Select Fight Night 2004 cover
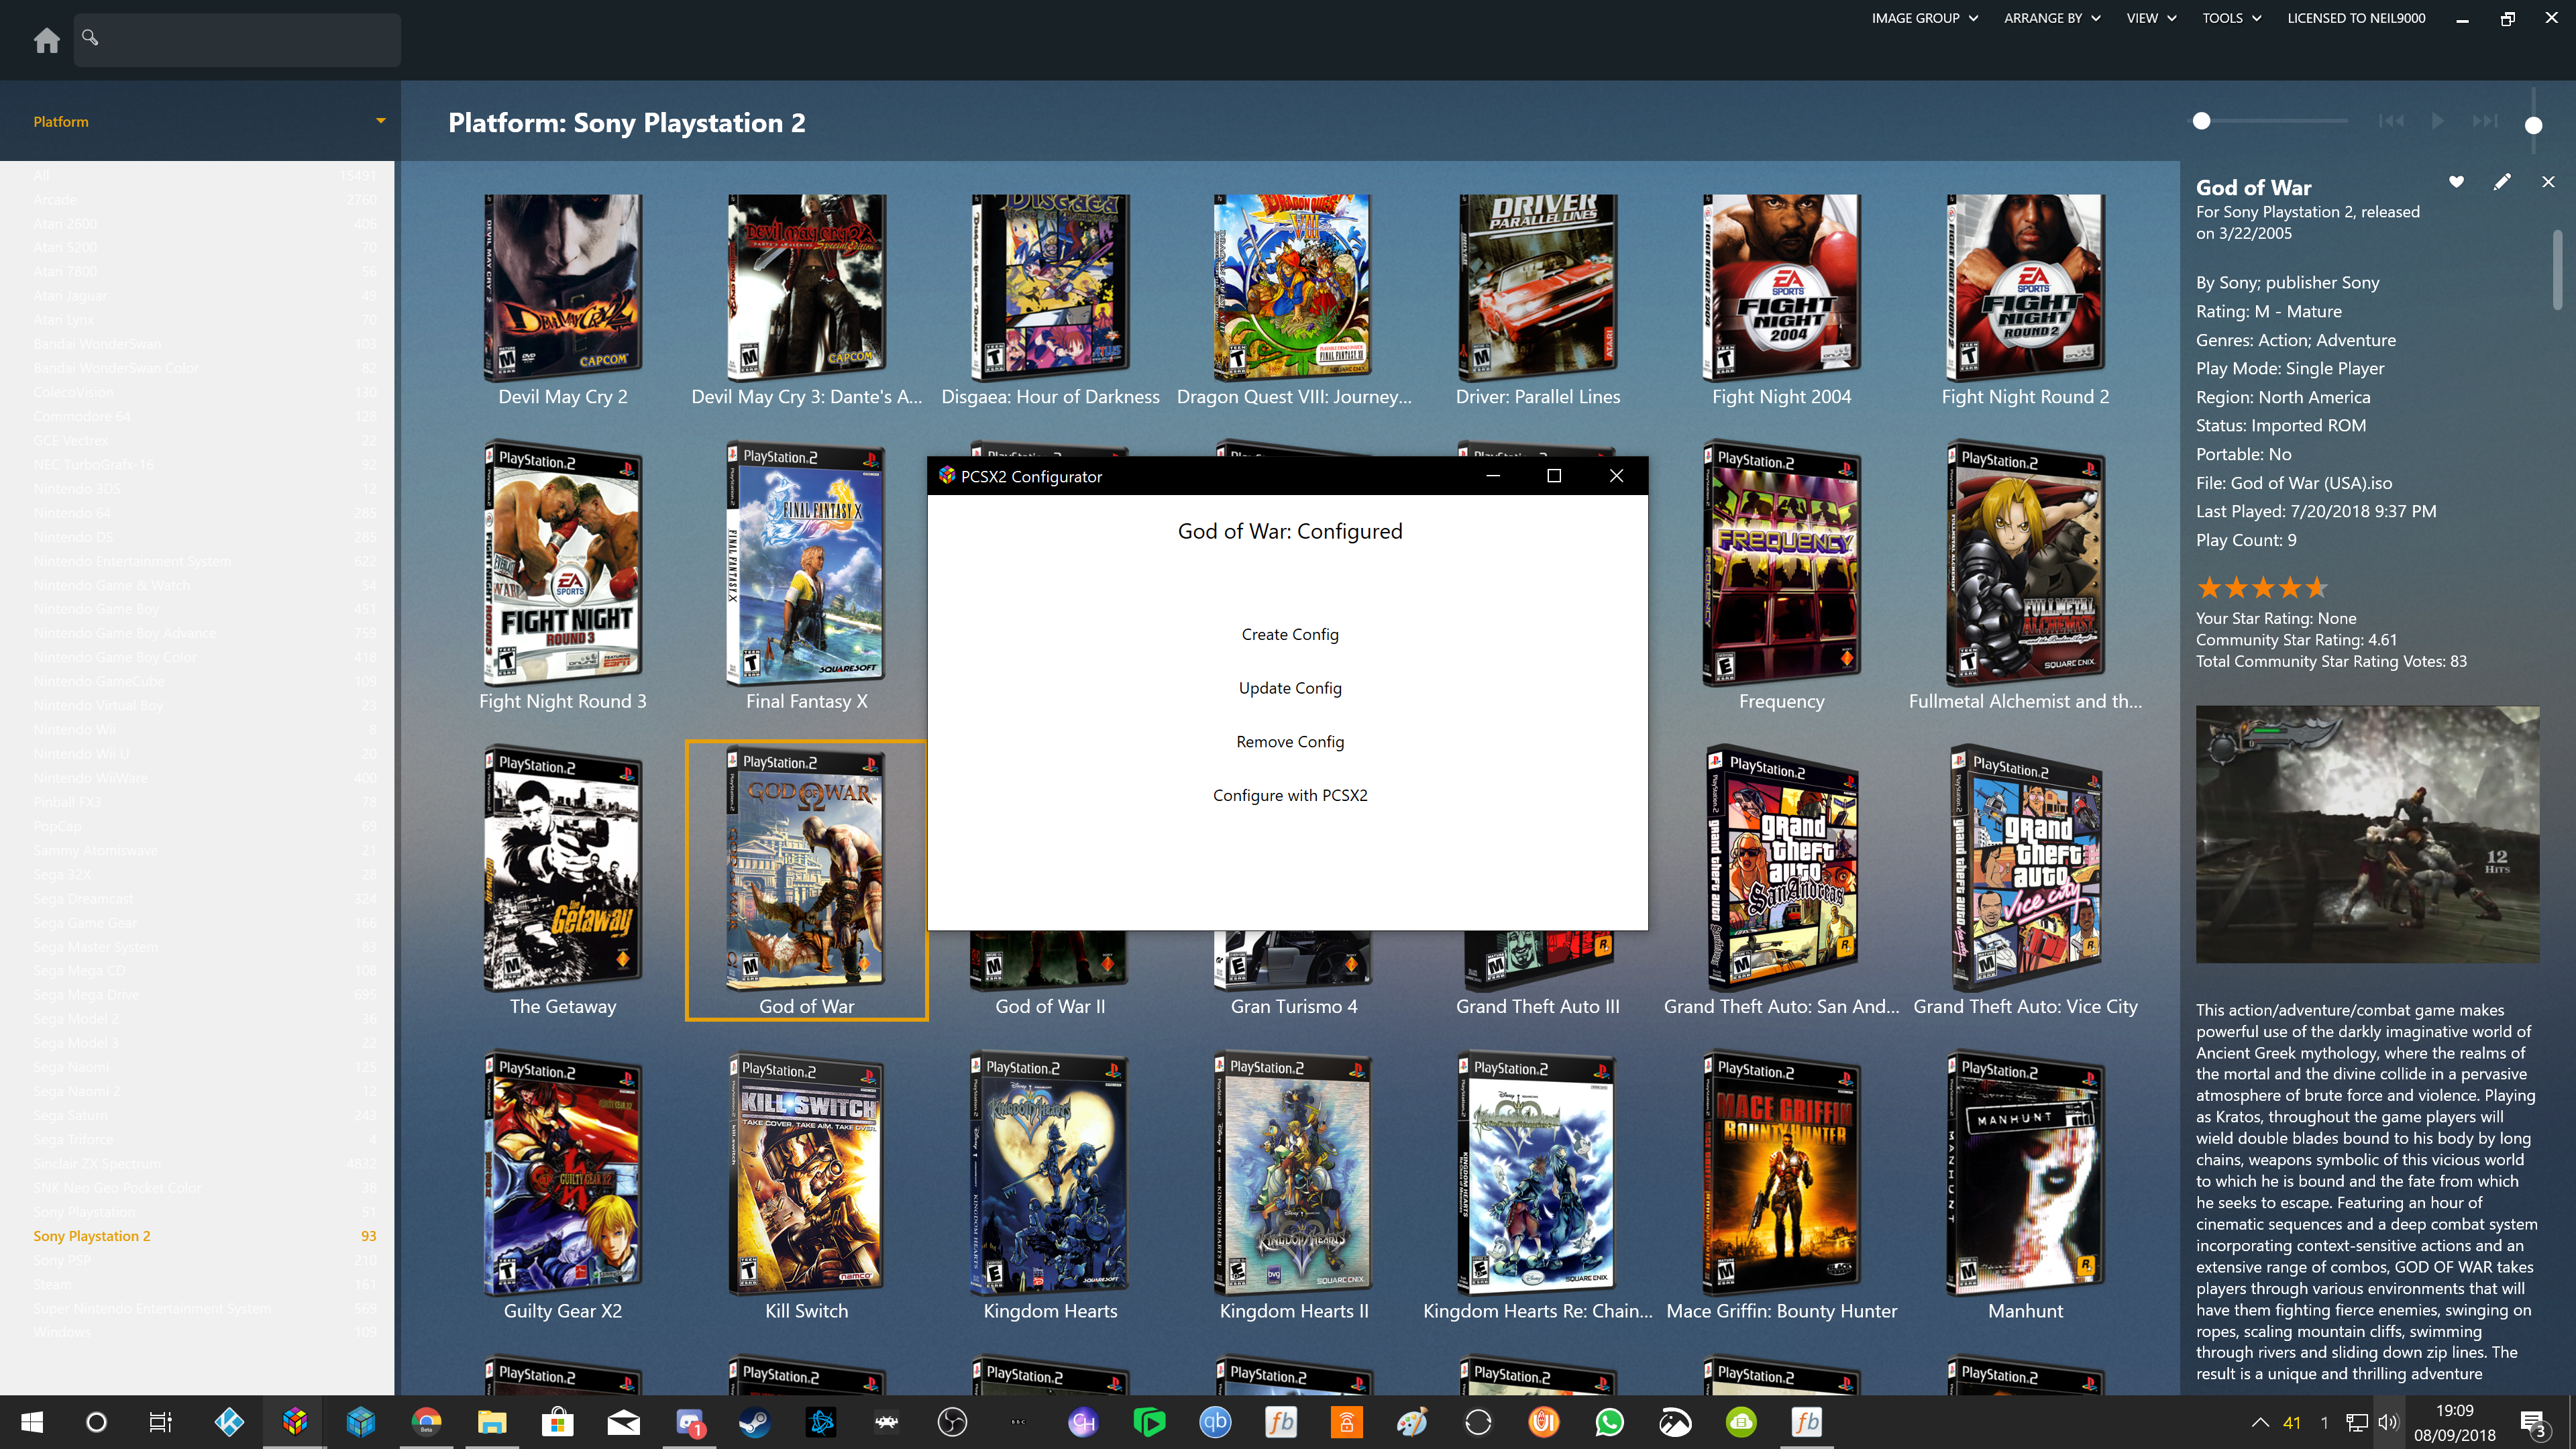The width and height of the screenshot is (2576, 1449). (x=1781, y=289)
